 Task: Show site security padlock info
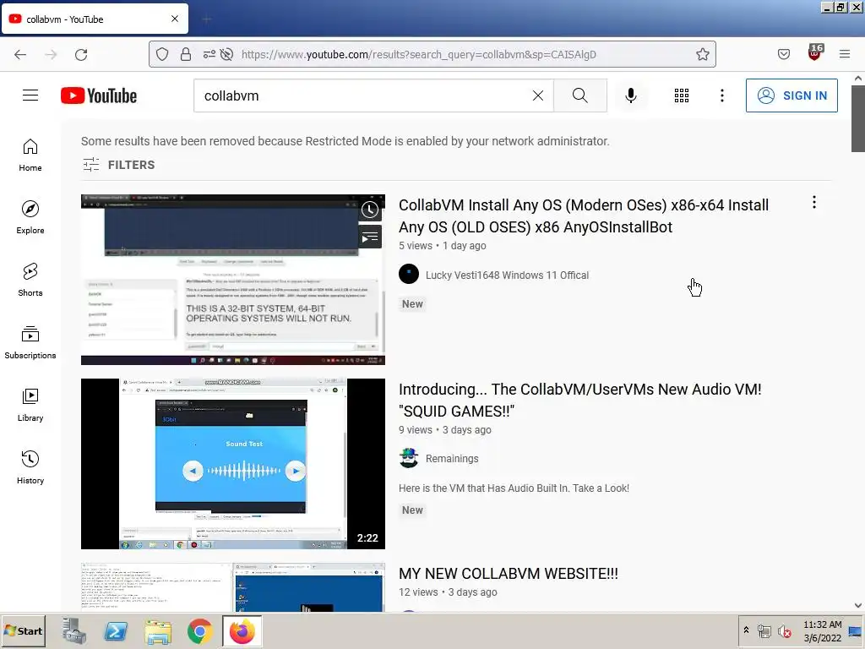pyautogui.click(x=186, y=54)
